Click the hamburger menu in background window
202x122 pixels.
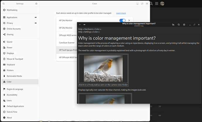pyautogui.click(x=157, y=4)
